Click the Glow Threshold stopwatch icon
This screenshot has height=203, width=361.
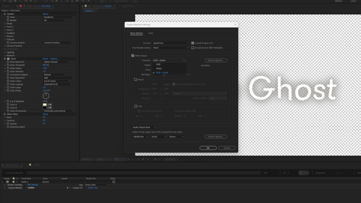click(8, 64)
